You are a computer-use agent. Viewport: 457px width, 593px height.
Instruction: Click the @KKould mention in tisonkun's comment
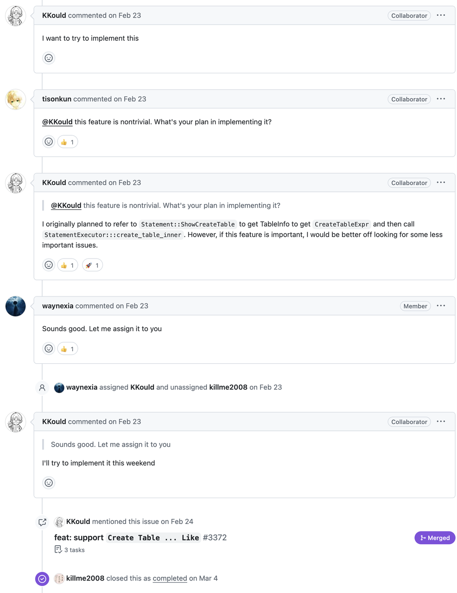(x=57, y=122)
